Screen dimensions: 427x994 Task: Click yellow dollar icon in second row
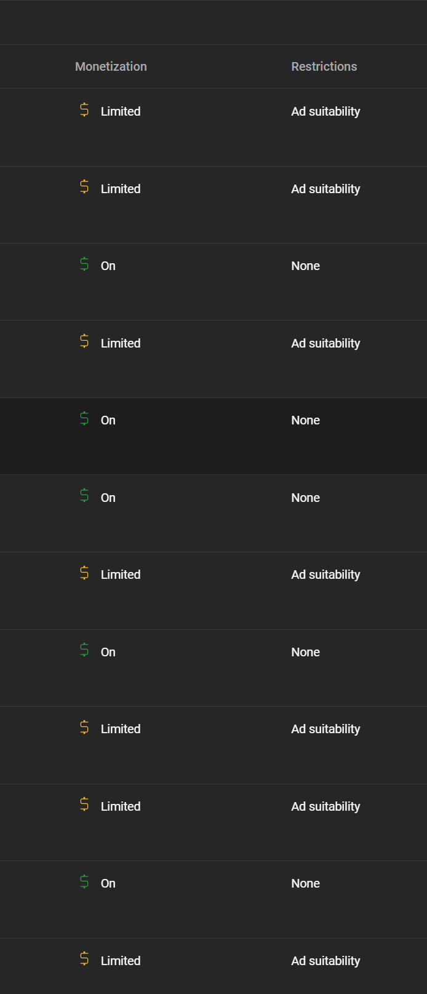(84, 188)
